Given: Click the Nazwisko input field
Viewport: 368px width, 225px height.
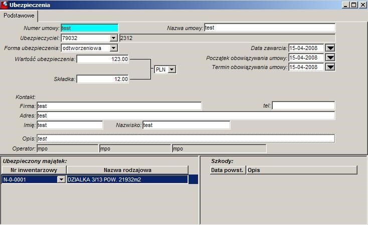Looking at the screenshot, I should pyautogui.click(x=187, y=125).
